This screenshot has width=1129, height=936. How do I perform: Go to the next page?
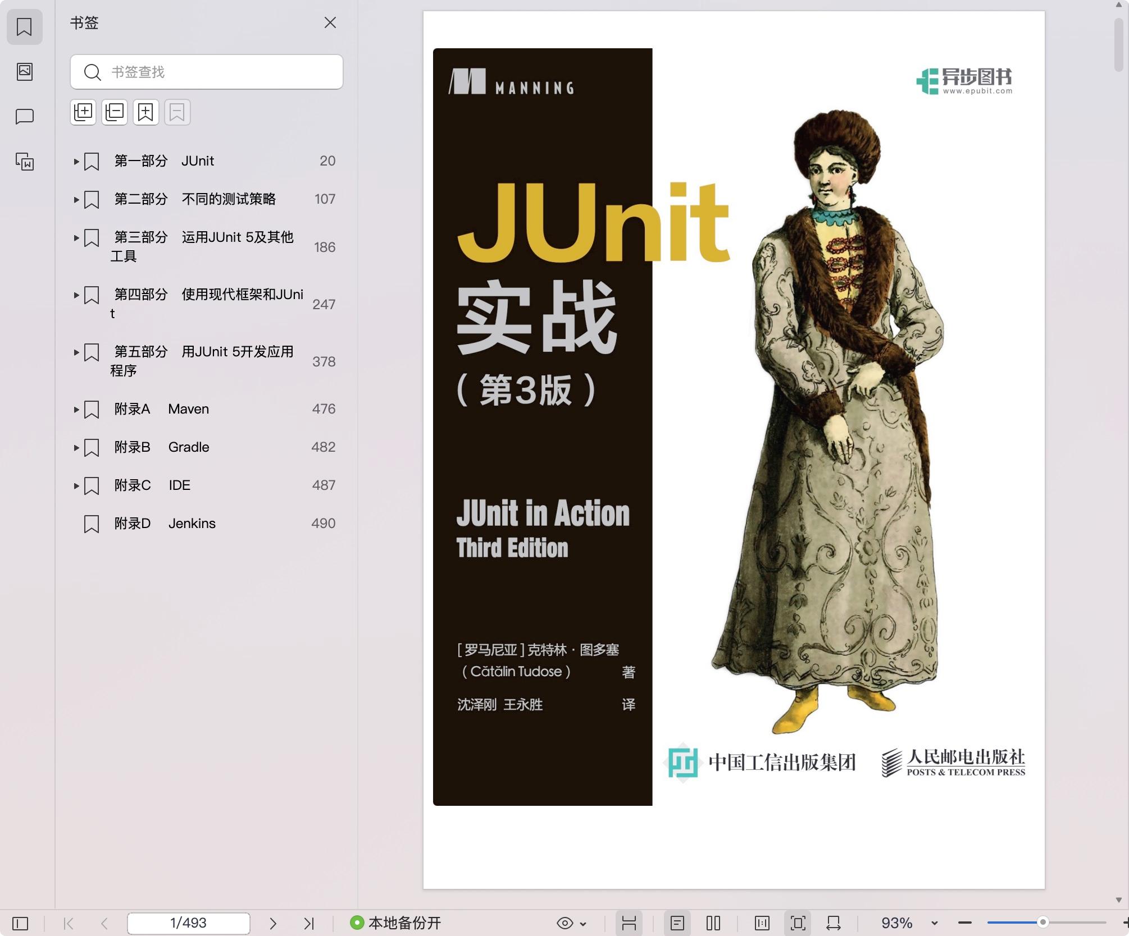(x=273, y=923)
